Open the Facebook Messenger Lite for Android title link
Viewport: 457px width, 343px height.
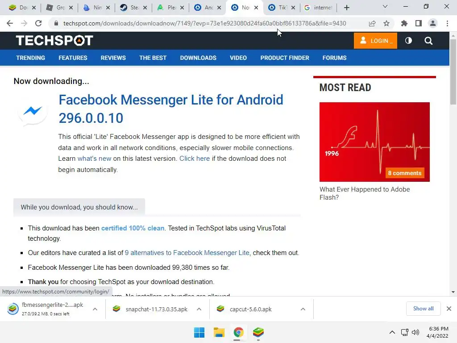click(171, 109)
